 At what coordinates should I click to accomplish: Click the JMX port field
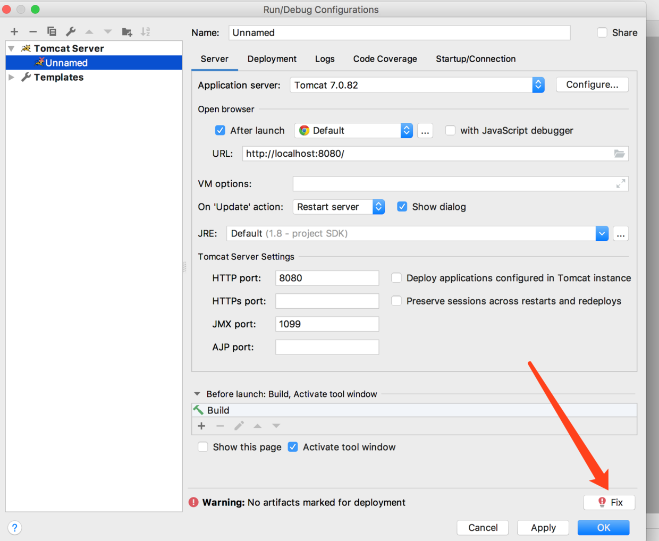click(x=327, y=324)
